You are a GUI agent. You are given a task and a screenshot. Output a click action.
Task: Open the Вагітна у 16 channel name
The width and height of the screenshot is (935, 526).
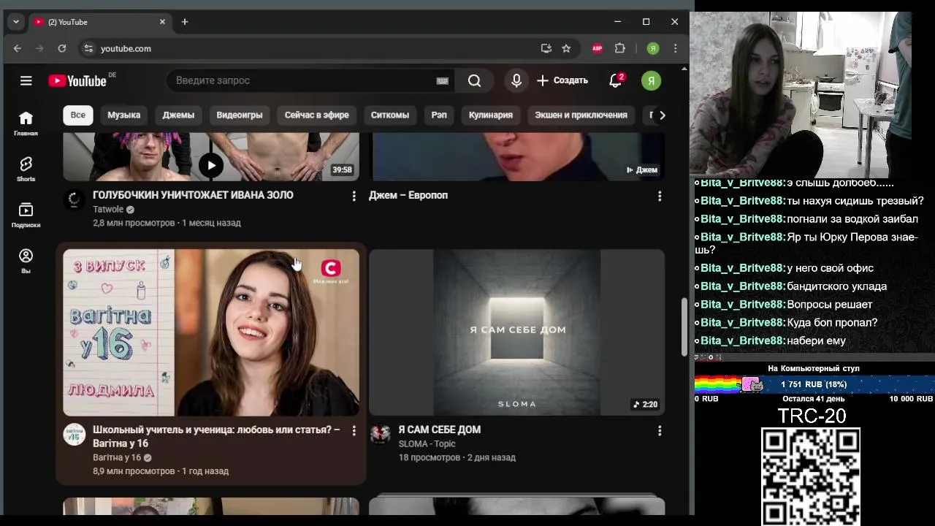(117, 457)
